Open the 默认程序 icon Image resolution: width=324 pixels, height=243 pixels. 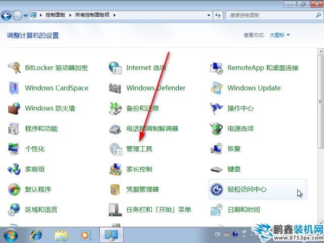pos(14,189)
